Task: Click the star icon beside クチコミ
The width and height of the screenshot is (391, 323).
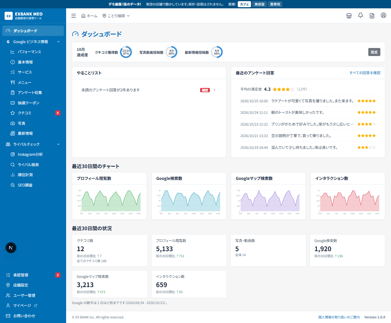Action: [x=13, y=113]
